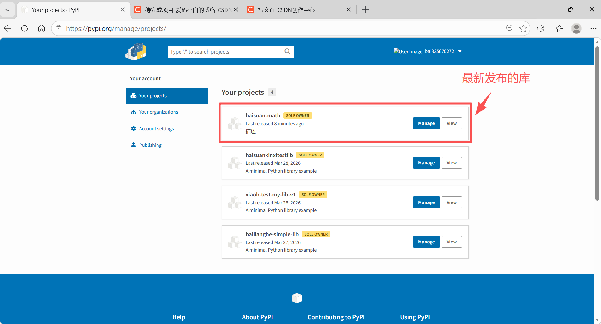Open Your organizations in the sidebar
The width and height of the screenshot is (601, 324).
(x=158, y=112)
